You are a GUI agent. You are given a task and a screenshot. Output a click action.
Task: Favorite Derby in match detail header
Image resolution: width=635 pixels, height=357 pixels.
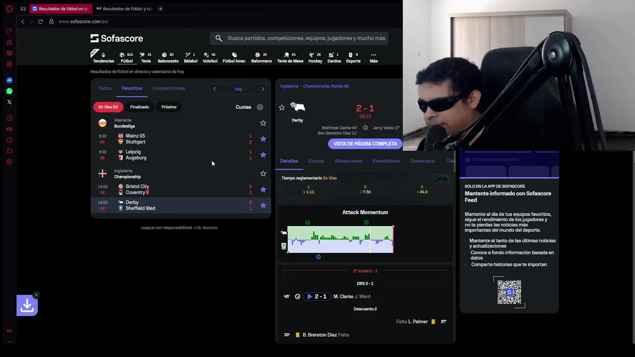pyautogui.click(x=282, y=108)
